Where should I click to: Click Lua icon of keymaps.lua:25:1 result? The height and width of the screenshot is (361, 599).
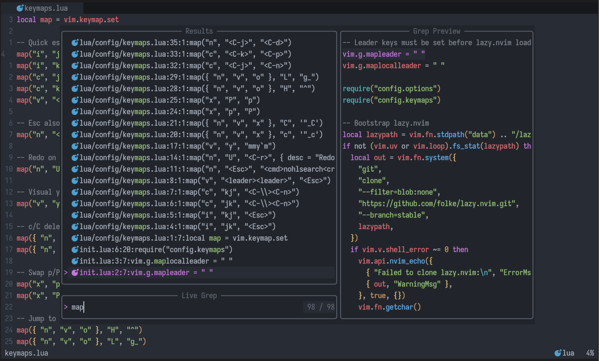(x=75, y=100)
